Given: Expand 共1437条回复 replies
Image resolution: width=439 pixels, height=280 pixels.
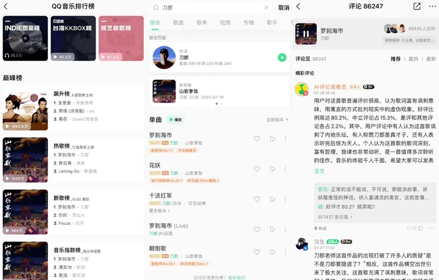Looking at the screenshot, I should pyautogui.click(x=335, y=217).
